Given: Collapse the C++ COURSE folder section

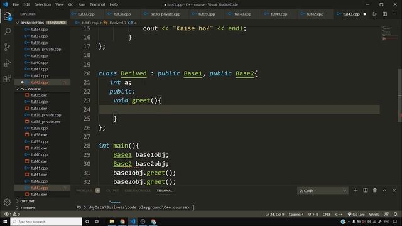Looking at the screenshot, I should [x=42, y=89].
